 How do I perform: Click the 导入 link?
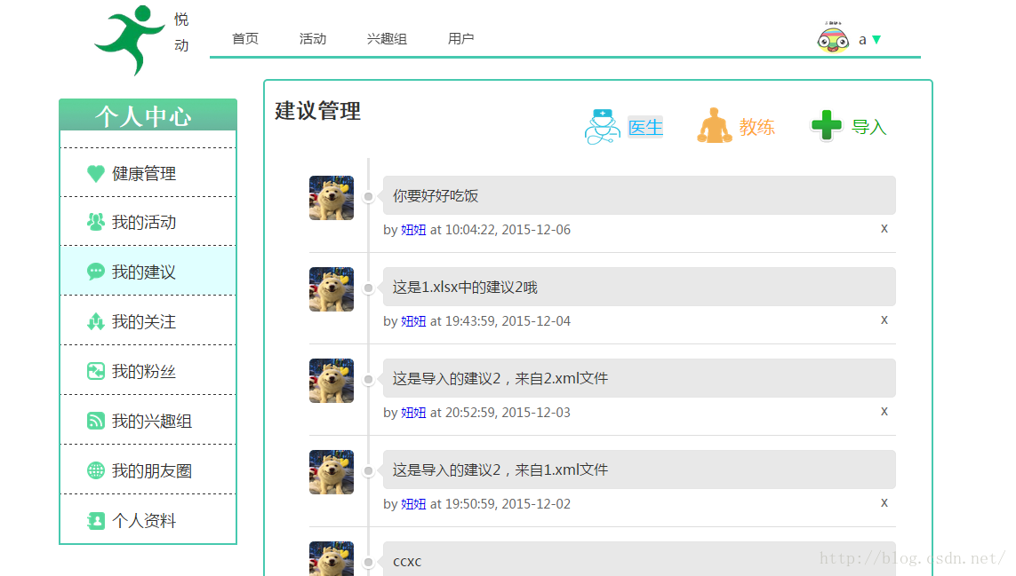(x=869, y=127)
